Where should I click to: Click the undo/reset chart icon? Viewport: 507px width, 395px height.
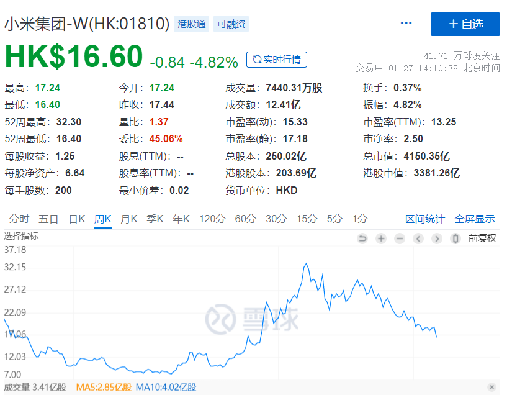(362, 238)
